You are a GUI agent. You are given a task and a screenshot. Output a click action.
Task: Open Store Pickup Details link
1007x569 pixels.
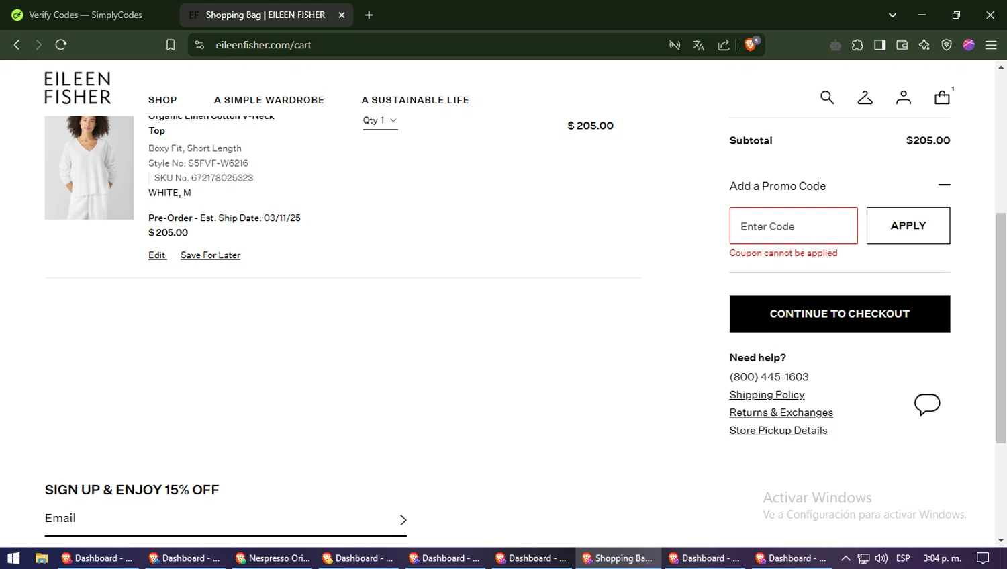778,431
